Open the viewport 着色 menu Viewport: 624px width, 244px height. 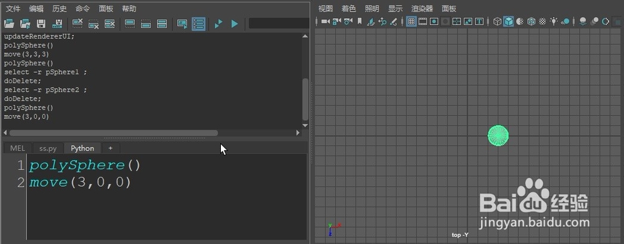tap(349, 9)
